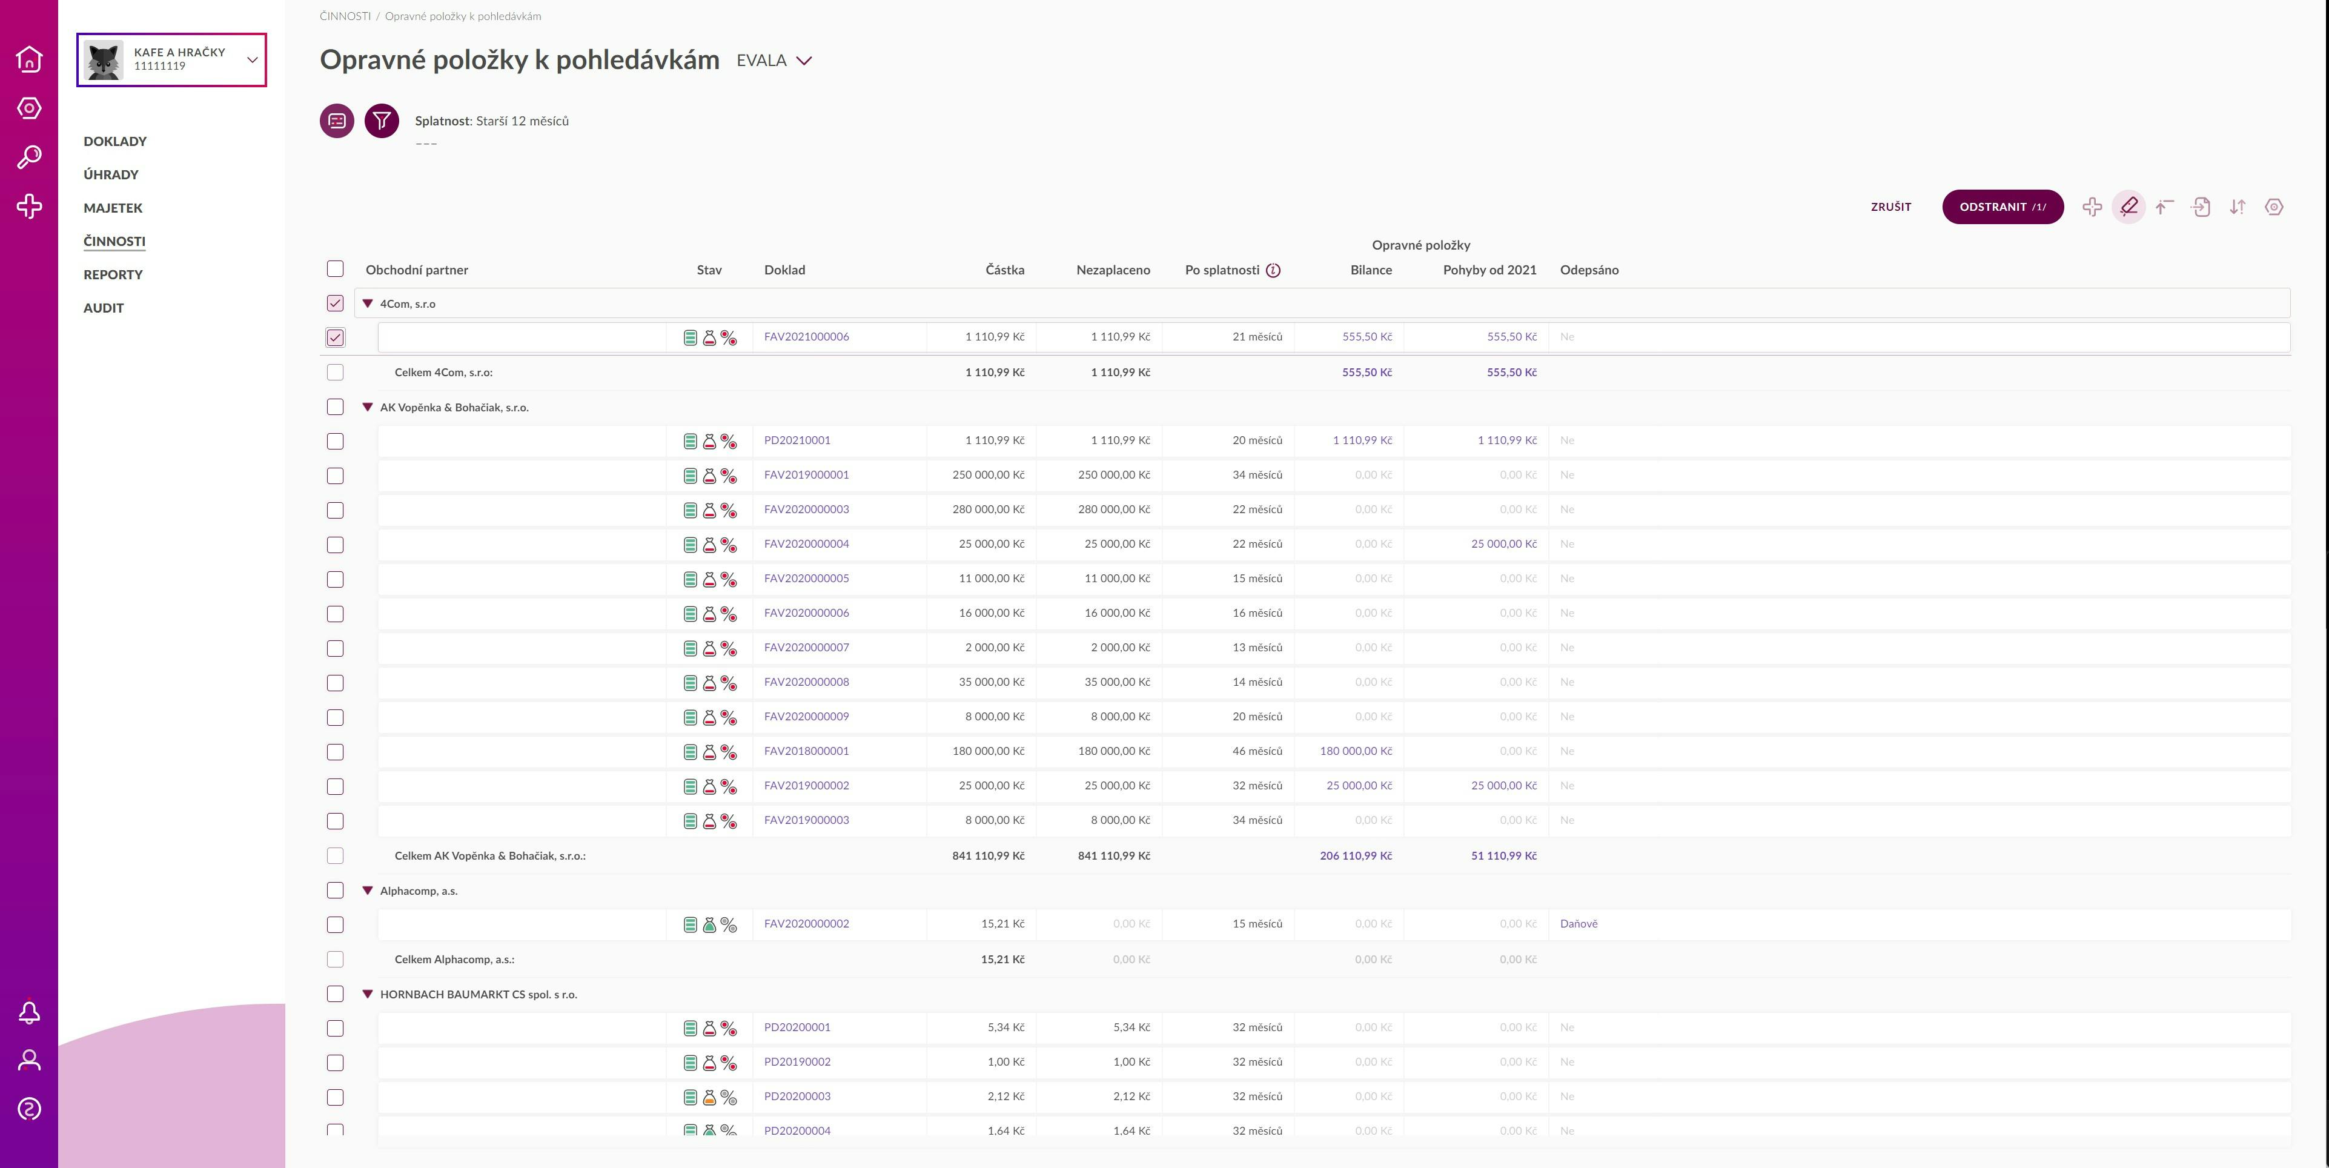Viewport: 2329px width, 1168px height.
Task: Open document link FAV2021000006
Action: (x=806, y=336)
